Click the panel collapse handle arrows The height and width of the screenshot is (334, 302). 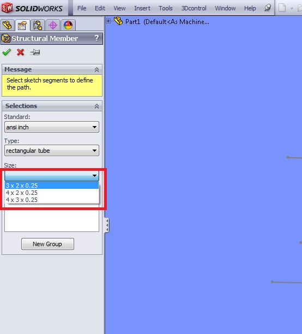pyautogui.click(x=107, y=225)
